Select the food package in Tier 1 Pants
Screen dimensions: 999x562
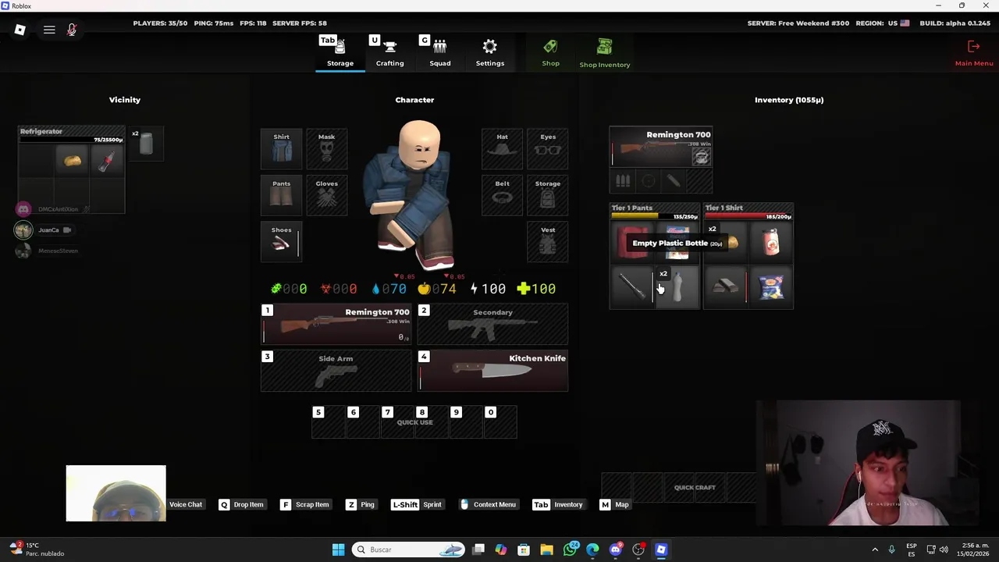tap(677, 243)
